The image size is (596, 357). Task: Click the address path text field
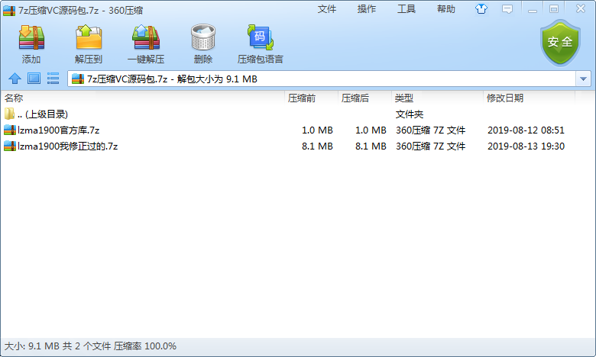[322, 79]
